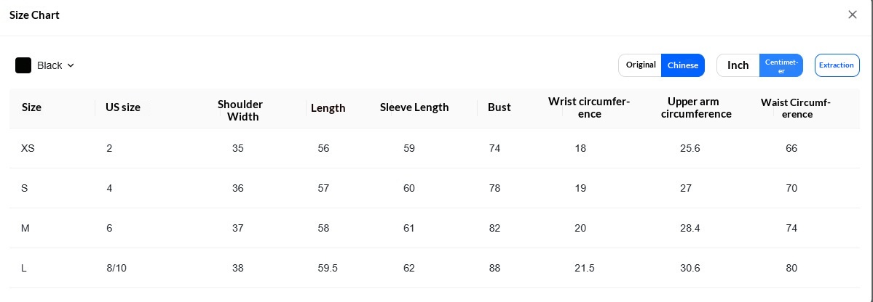Click the black color swatch
Image resolution: width=873 pixels, height=302 pixels.
point(23,65)
